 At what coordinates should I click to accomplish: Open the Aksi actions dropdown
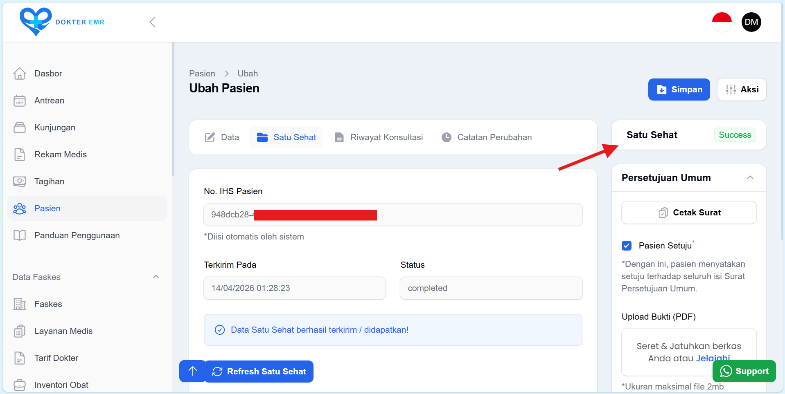pyautogui.click(x=742, y=90)
